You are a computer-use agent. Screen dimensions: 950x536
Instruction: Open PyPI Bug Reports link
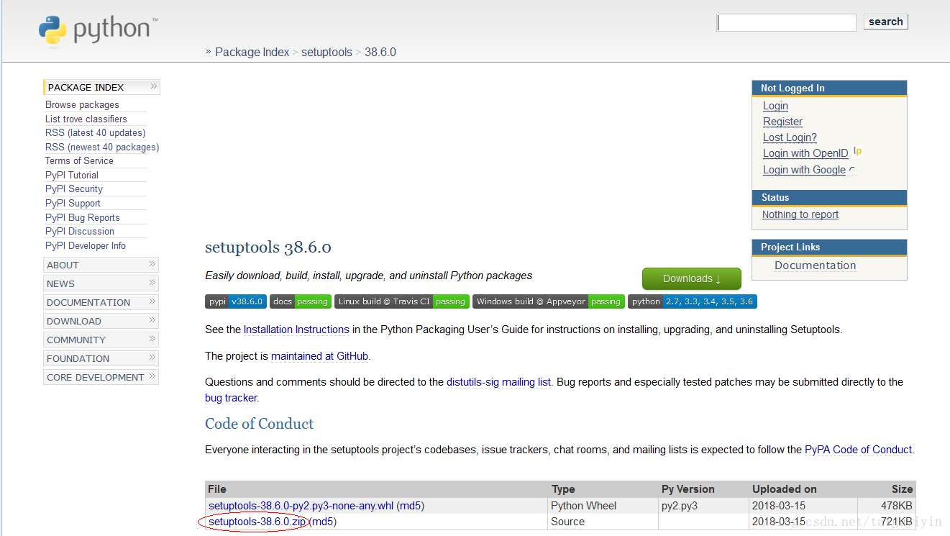(82, 217)
